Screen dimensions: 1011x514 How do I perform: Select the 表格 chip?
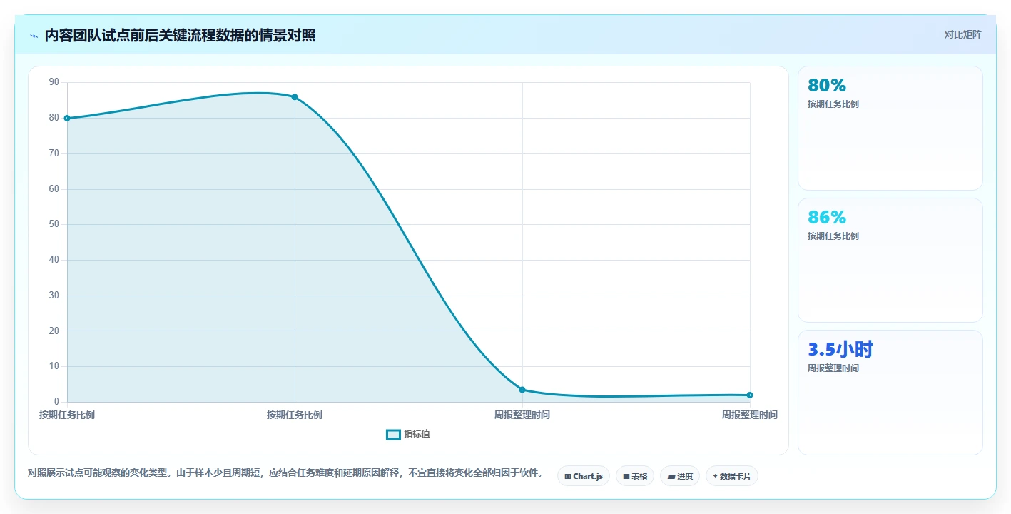point(634,476)
